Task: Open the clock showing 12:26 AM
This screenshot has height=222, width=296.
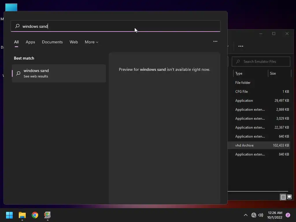Action: [275, 215]
